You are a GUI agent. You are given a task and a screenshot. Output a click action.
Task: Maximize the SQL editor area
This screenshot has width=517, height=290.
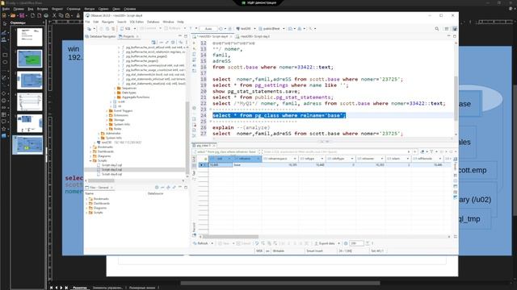[x=455, y=36]
